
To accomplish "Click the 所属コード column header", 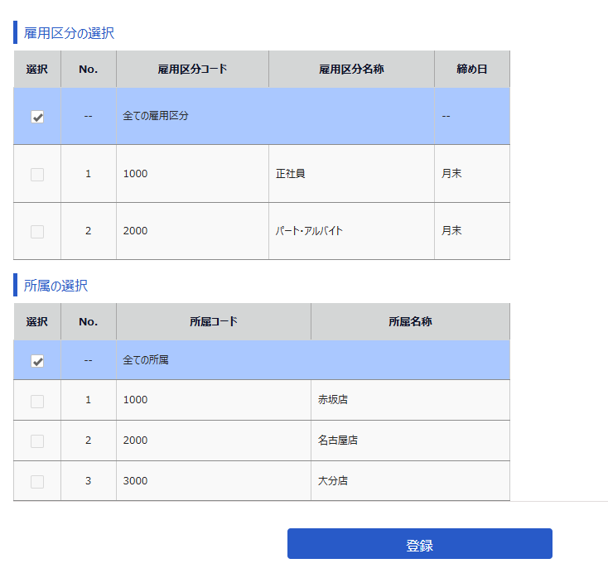I will point(213,321).
